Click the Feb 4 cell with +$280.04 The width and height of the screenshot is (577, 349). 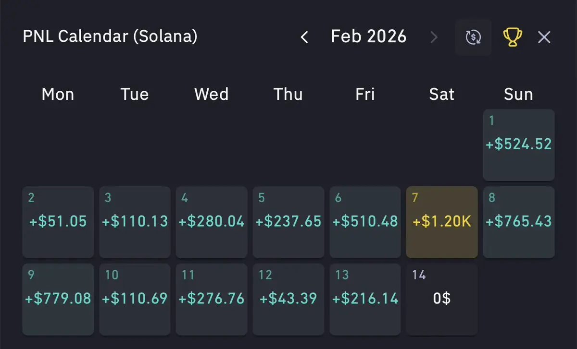click(x=211, y=222)
